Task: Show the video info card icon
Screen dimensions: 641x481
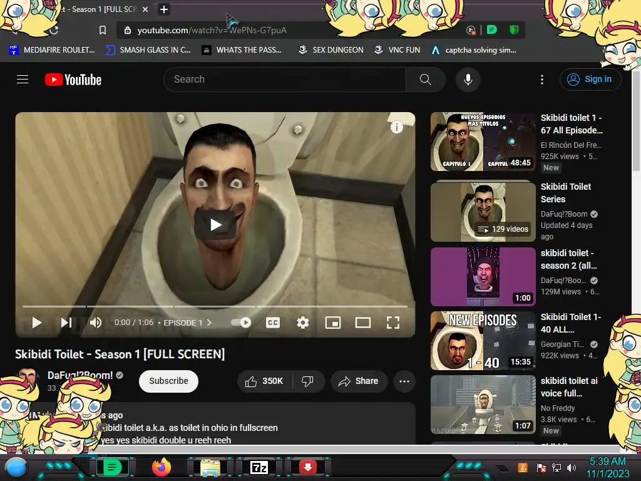Action: tap(396, 127)
